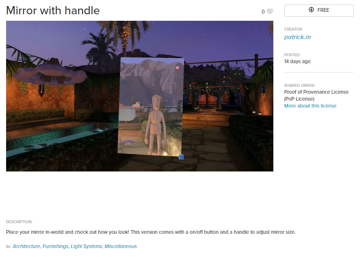Click the 14 days ago posted date
The image size is (360, 257).
(x=297, y=62)
